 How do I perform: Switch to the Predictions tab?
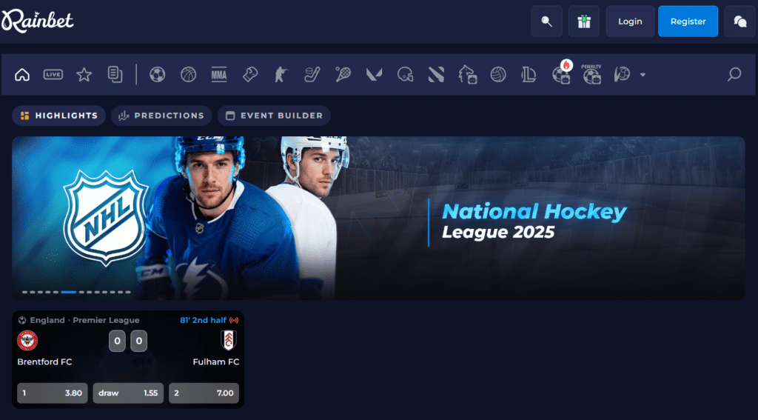pos(161,116)
